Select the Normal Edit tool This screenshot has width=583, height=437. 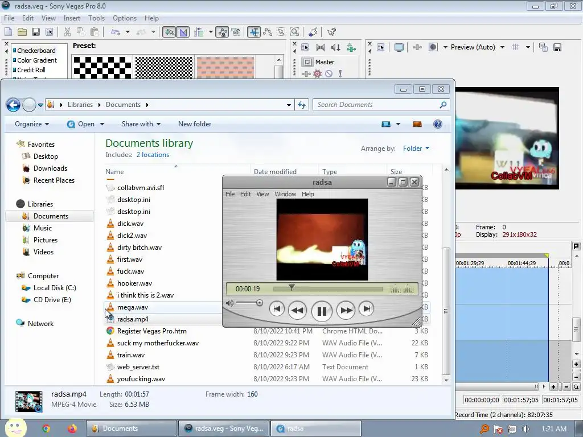coord(254,32)
